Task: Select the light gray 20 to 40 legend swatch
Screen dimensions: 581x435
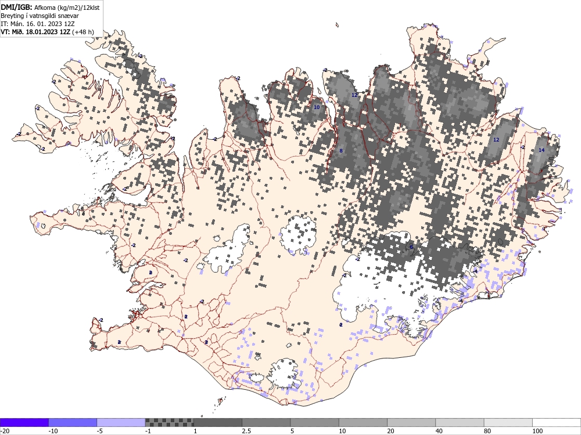Action: [411, 422]
